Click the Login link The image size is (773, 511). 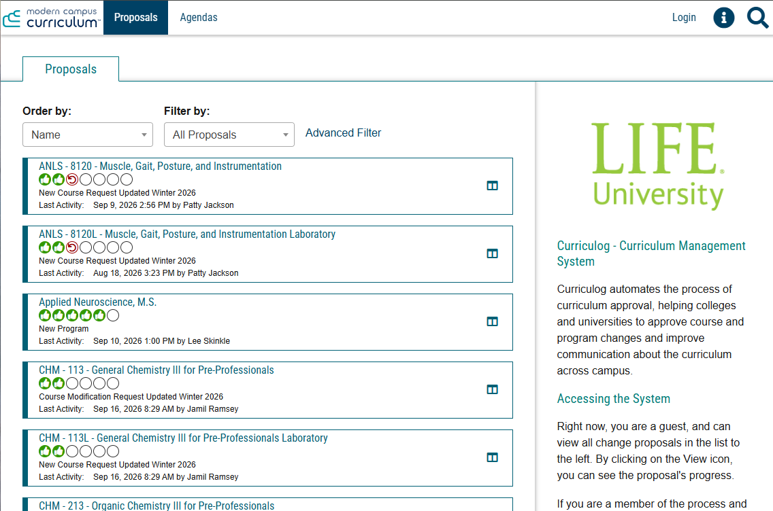click(684, 18)
